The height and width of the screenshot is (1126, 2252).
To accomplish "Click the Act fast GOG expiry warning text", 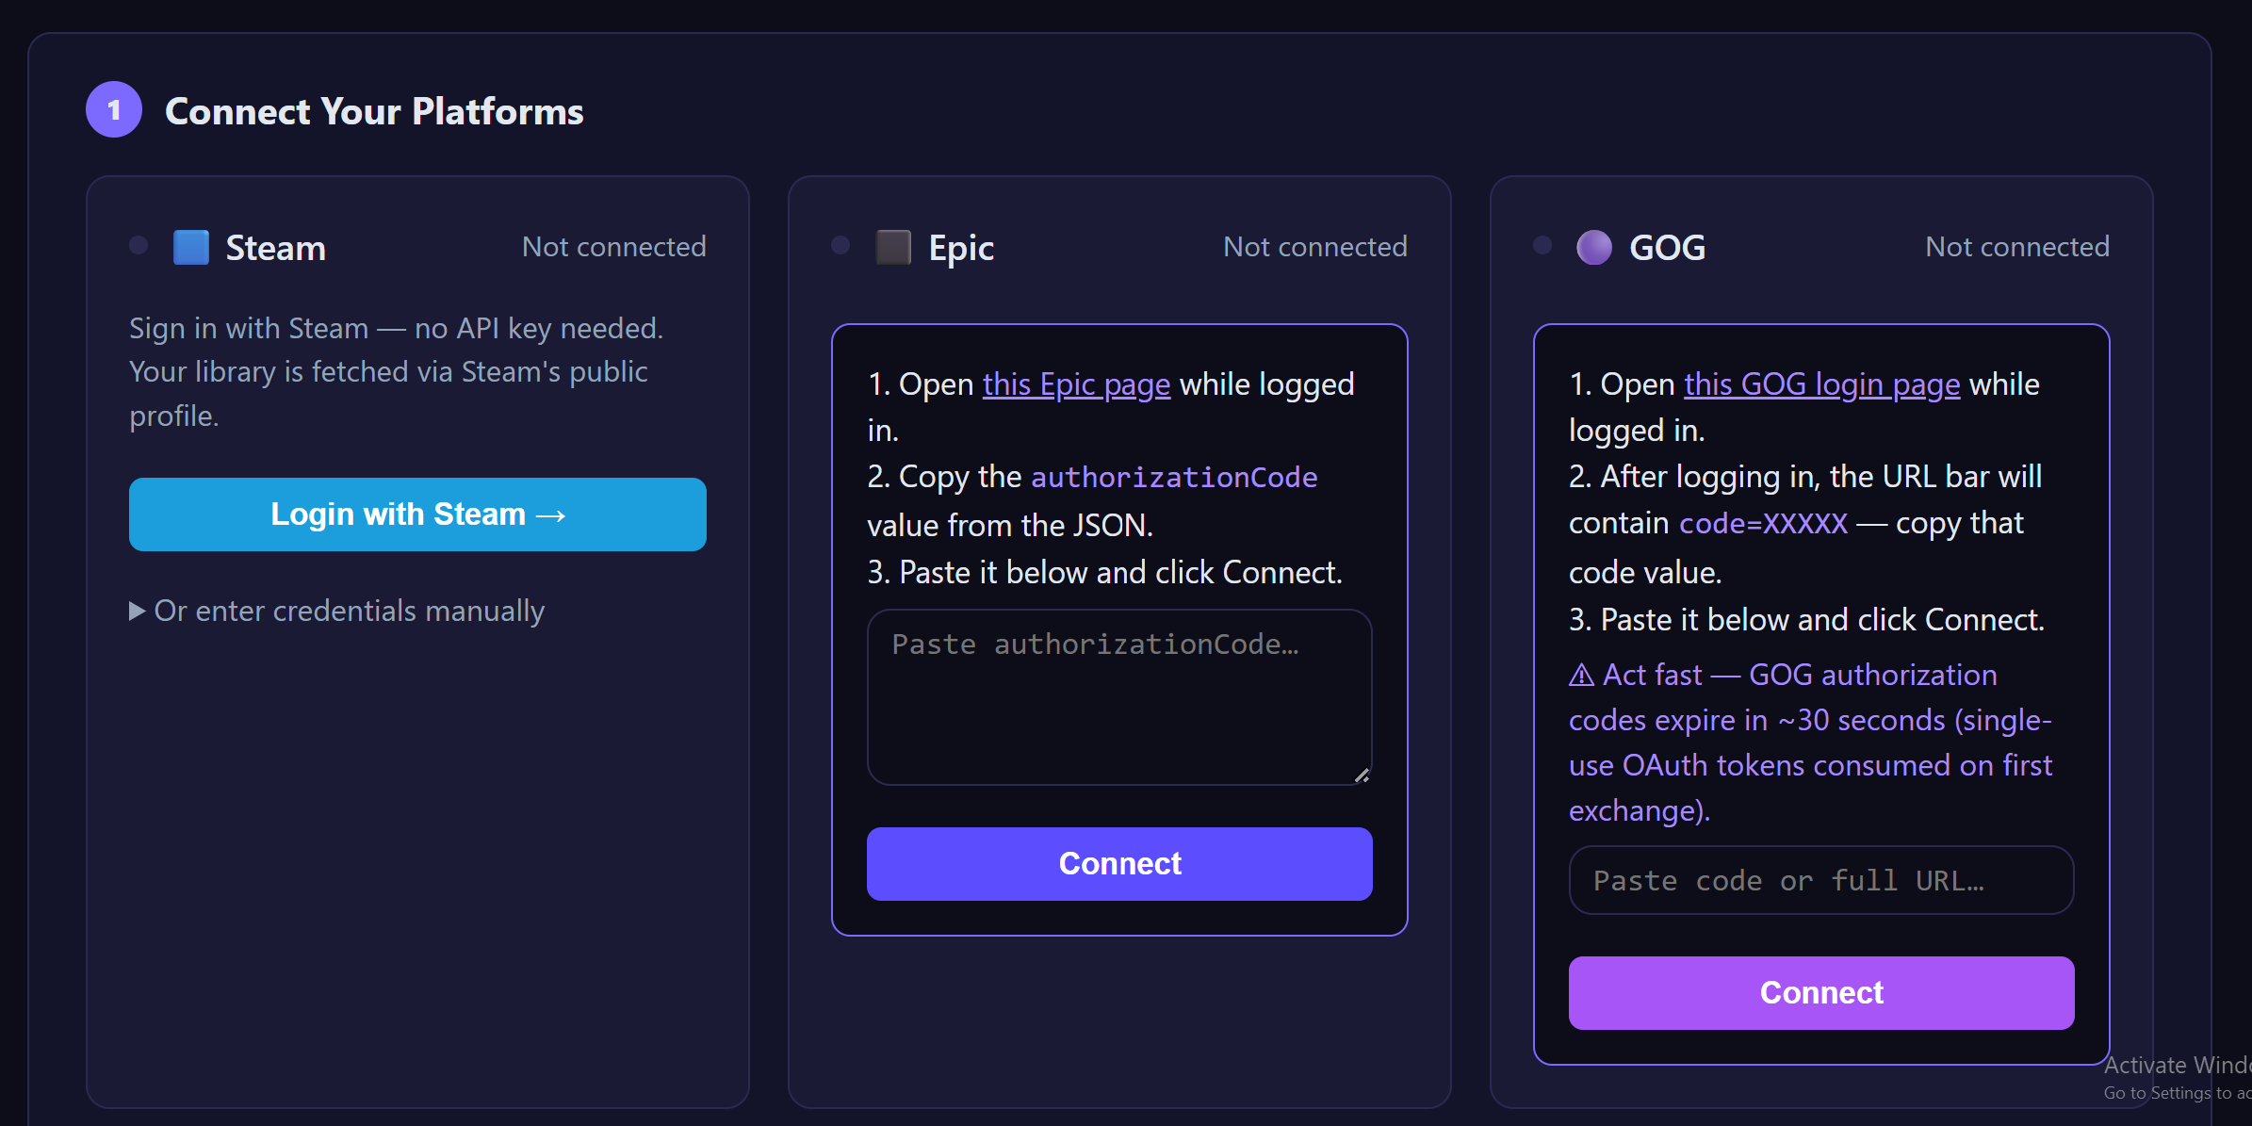I will coord(1810,743).
